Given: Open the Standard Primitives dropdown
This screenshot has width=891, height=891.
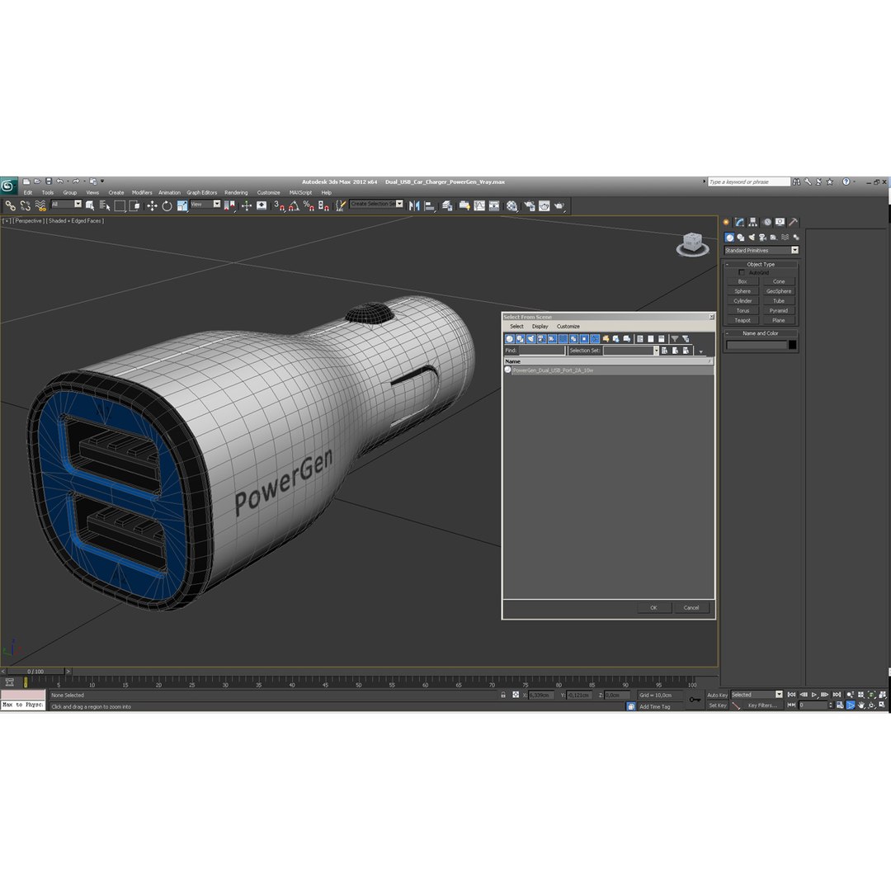Looking at the screenshot, I should click(761, 251).
